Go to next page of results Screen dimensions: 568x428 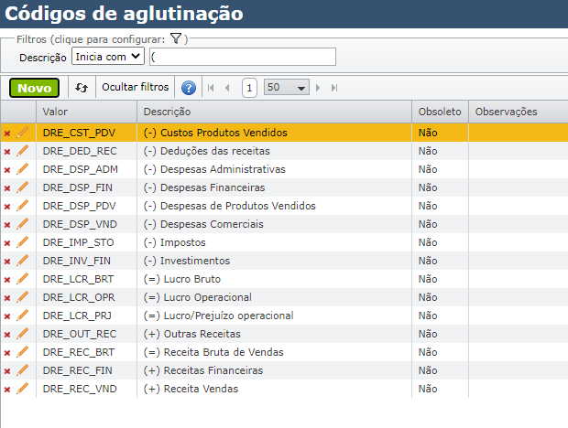tap(318, 88)
